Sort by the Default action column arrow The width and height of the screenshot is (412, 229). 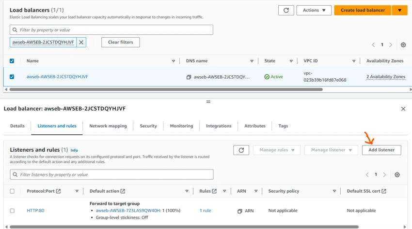pos(187,191)
